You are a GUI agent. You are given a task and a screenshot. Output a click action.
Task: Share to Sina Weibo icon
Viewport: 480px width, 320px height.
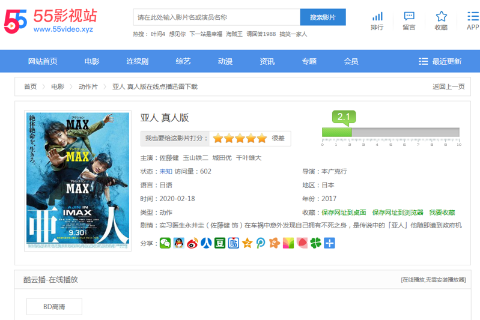click(x=193, y=243)
